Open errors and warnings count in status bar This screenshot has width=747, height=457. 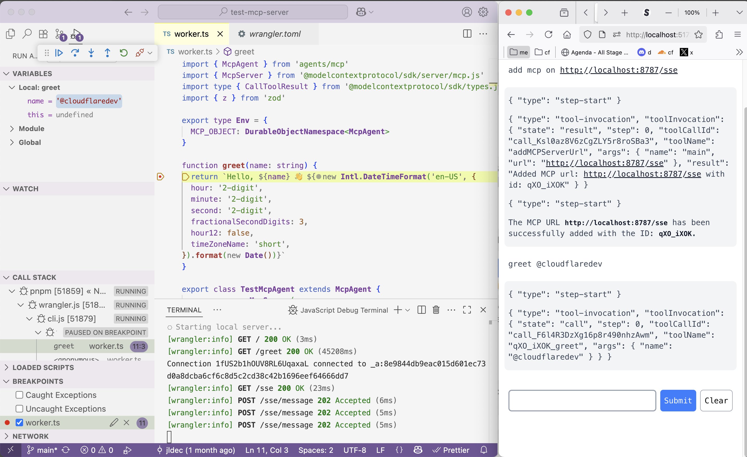pyautogui.click(x=97, y=450)
